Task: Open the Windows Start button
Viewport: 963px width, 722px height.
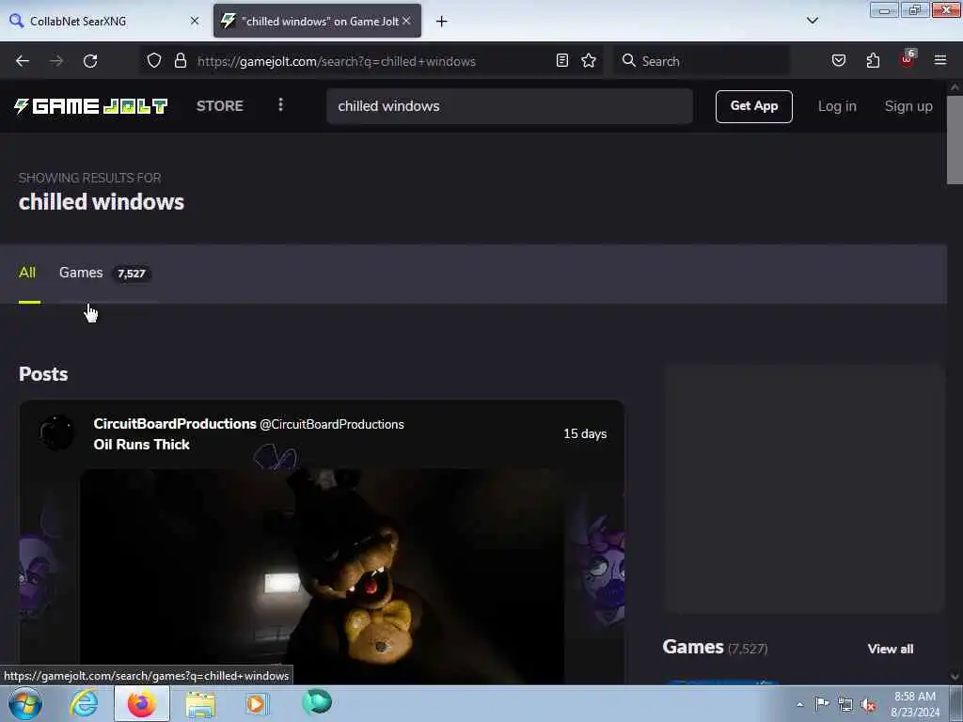Action: click(x=24, y=703)
